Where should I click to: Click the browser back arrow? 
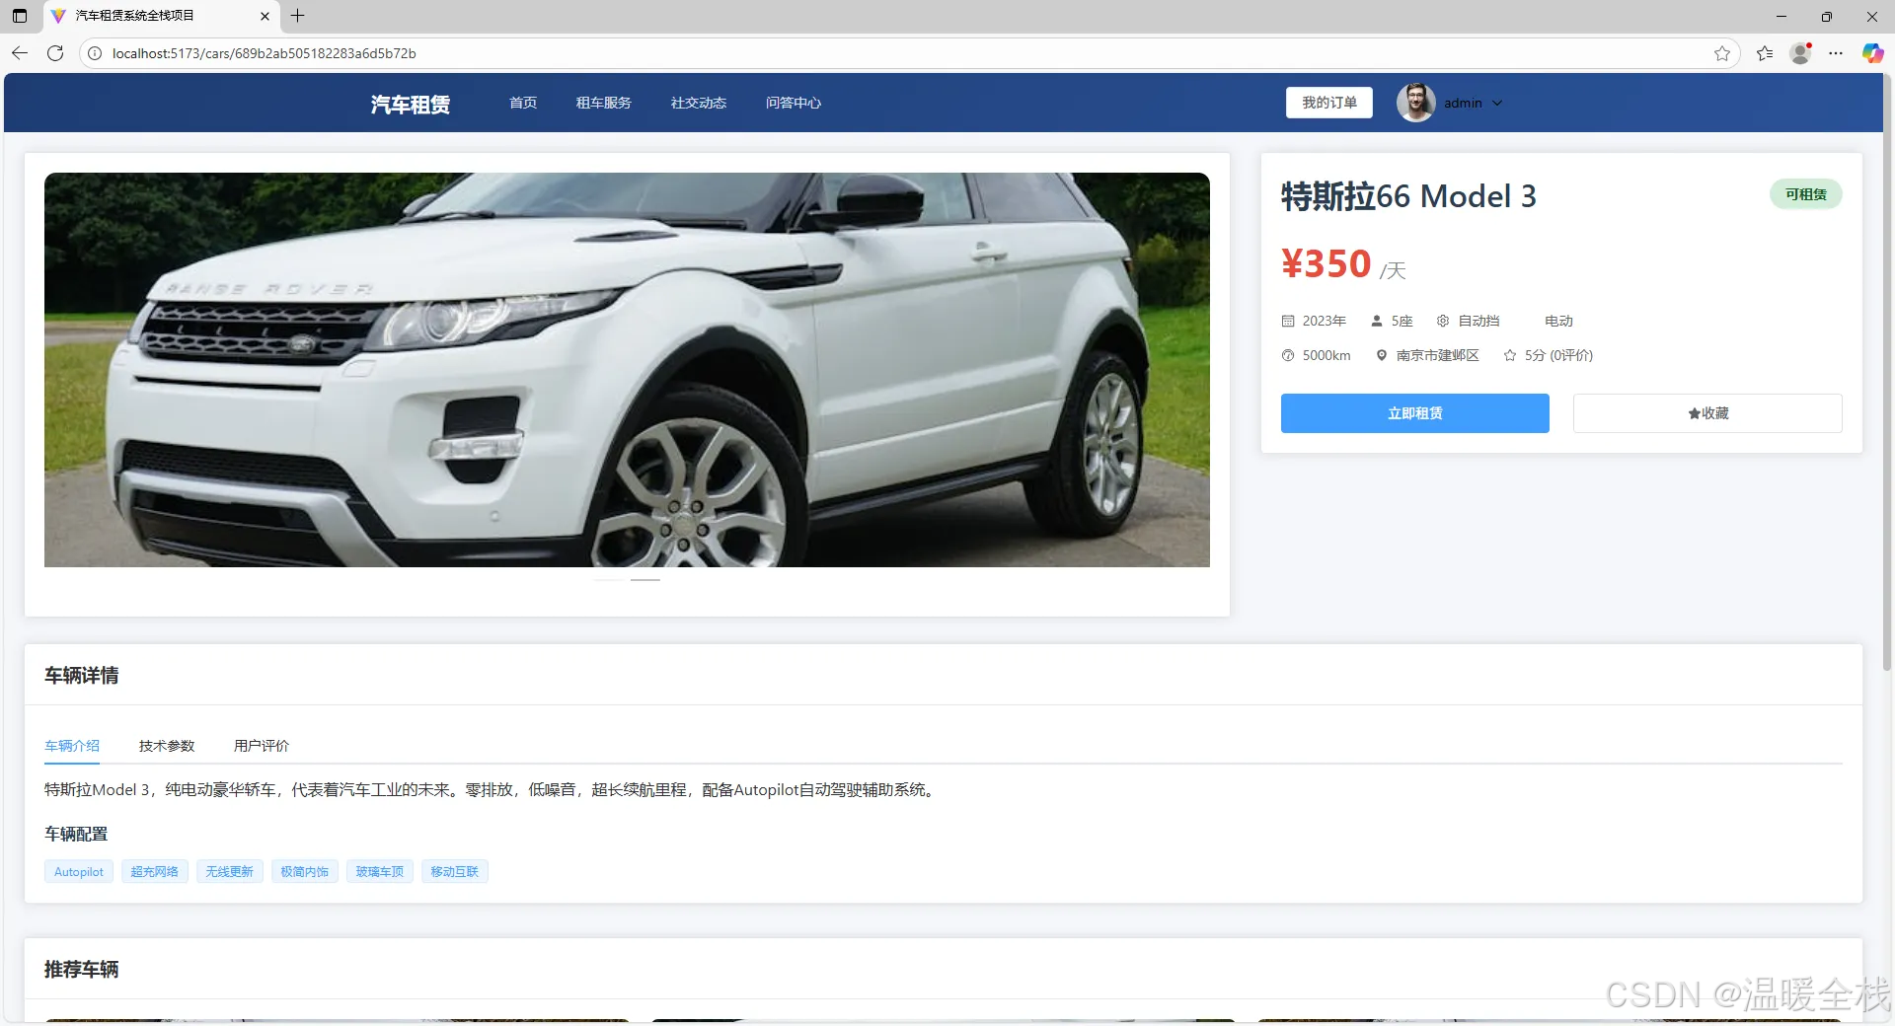click(x=20, y=53)
